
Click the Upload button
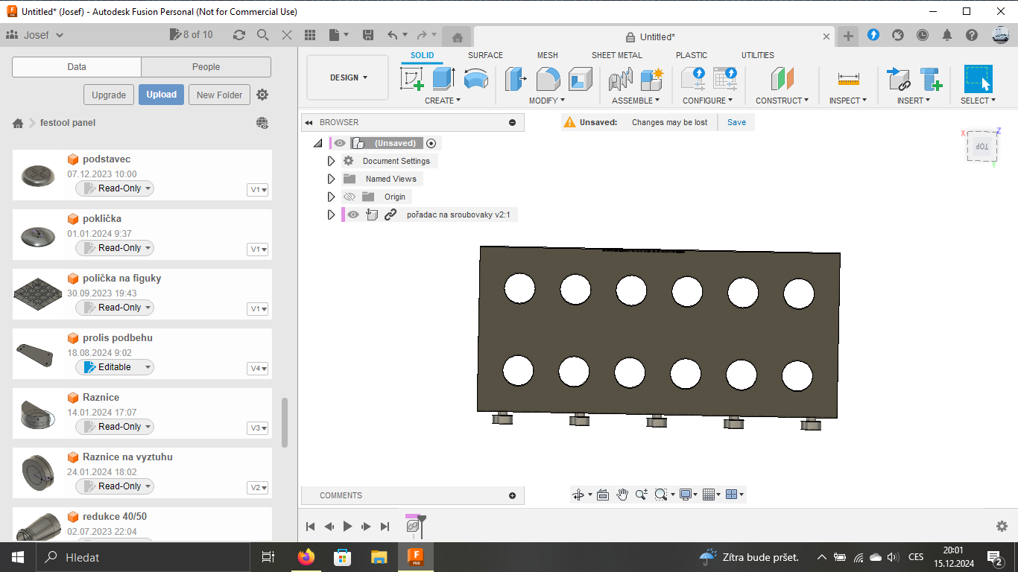pos(161,95)
